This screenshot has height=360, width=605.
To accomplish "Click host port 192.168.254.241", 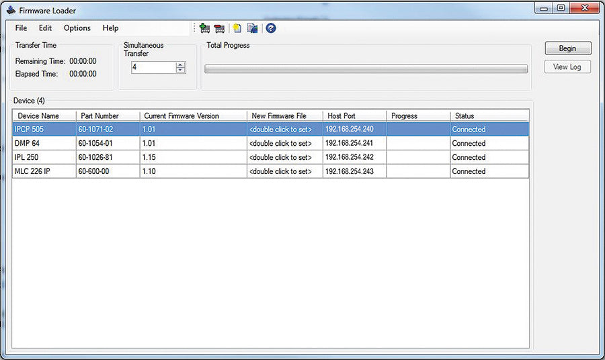I will coord(349,143).
